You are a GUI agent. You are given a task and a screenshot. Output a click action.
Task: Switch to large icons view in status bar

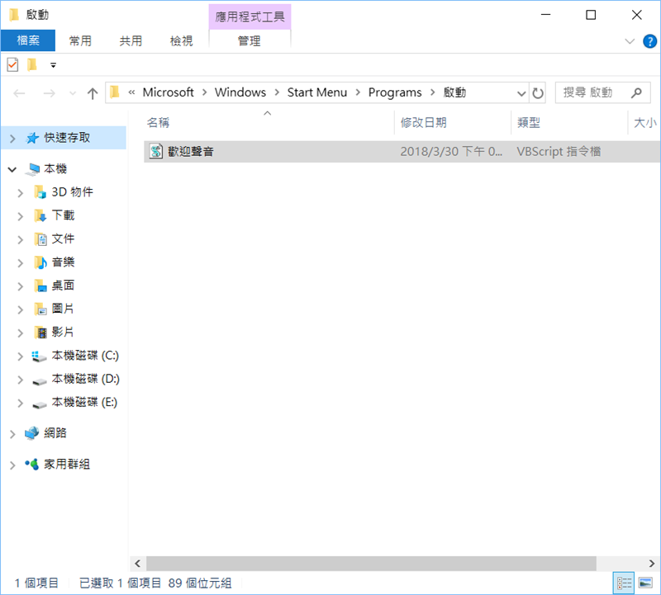(645, 583)
